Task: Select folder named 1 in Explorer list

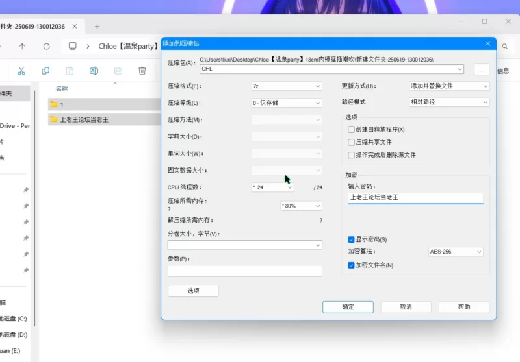Action: coord(105,104)
